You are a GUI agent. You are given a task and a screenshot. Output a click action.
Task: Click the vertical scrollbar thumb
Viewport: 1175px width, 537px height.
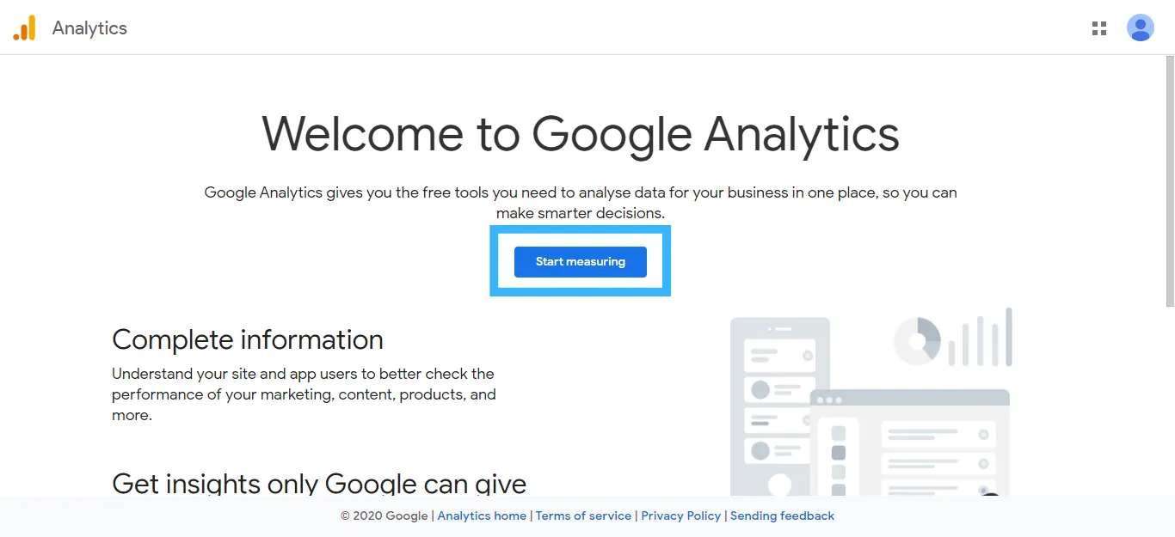coord(1170,180)
